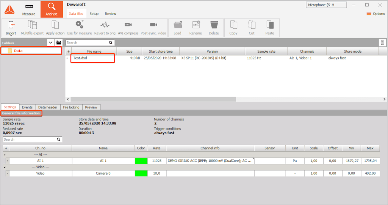Select Use for measure tool
Image resolution: width=388 pixels, height=205 pixels.
79,28
